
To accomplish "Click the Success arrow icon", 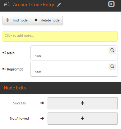I will 42,103.
